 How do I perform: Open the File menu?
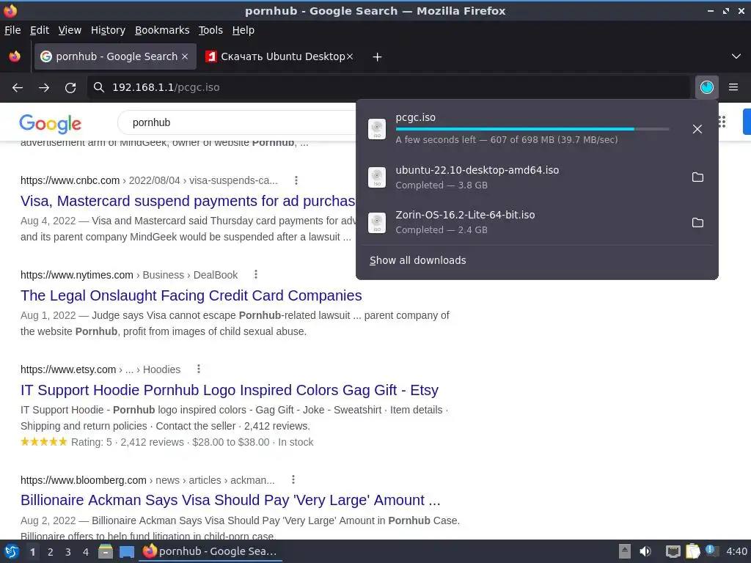coord(12,30)
